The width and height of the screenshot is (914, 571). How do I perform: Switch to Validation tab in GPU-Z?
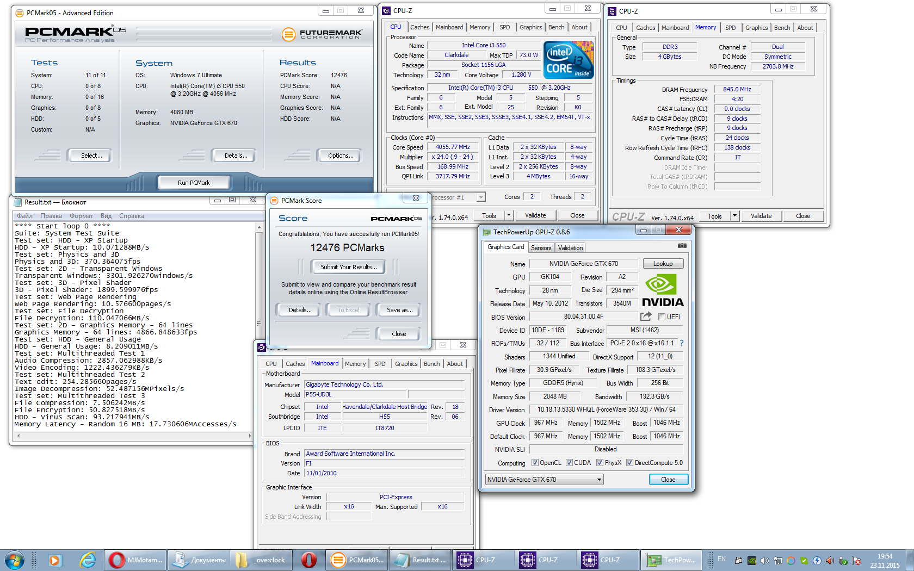coord(570,248)
